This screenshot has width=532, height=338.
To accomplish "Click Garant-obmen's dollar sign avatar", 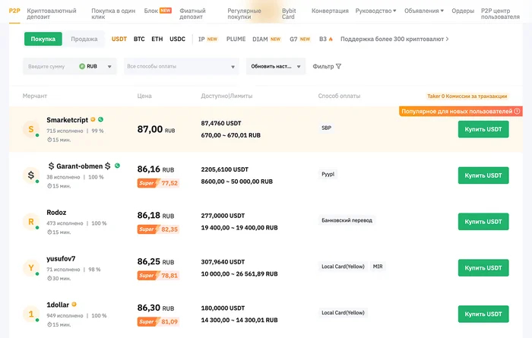I will click(x=30, y=175).
